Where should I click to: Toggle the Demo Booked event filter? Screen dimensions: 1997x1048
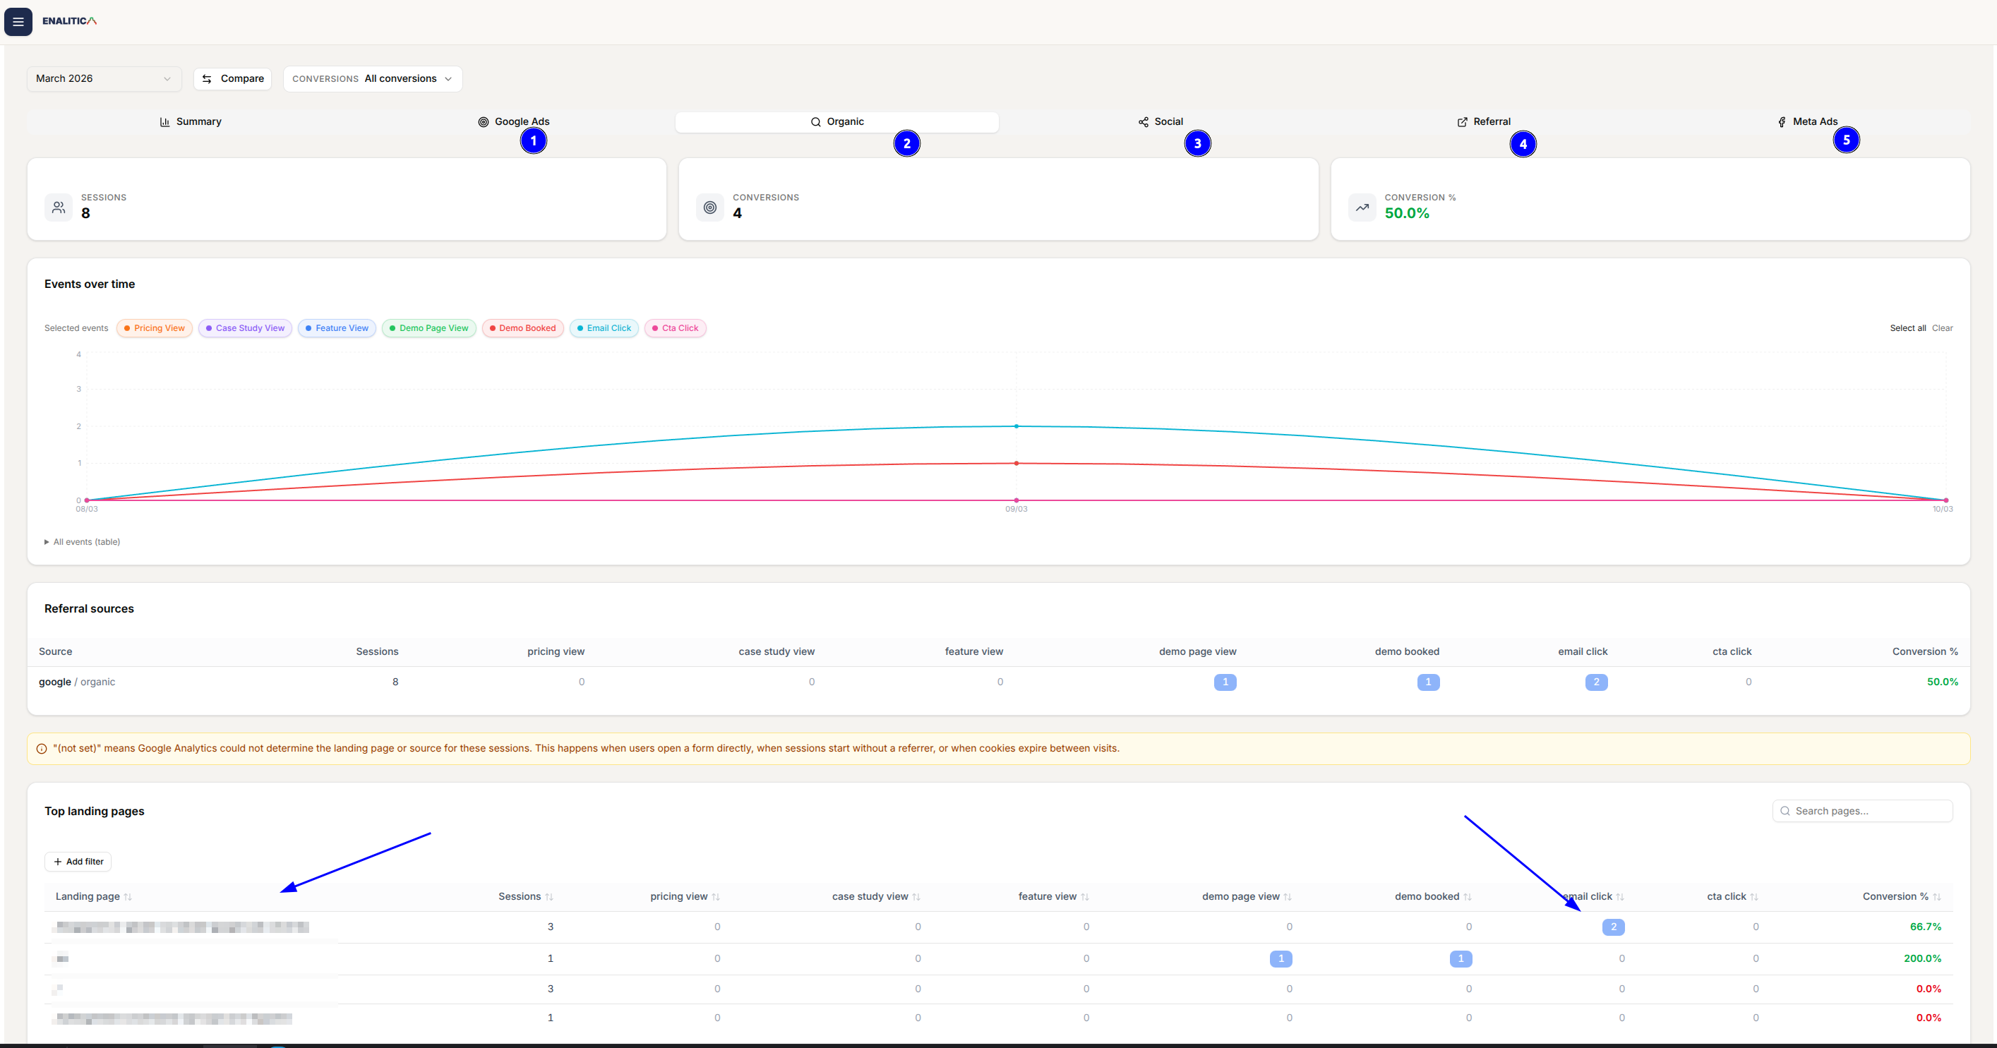coord(522,328)
